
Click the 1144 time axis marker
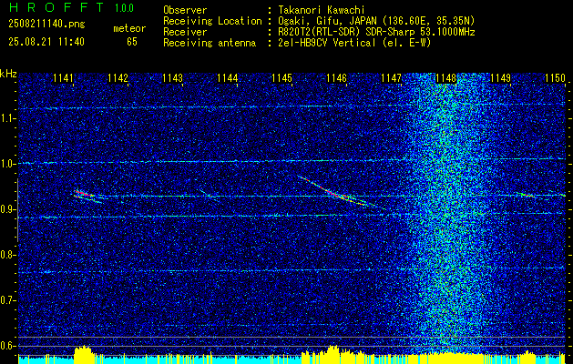[228, 78]
